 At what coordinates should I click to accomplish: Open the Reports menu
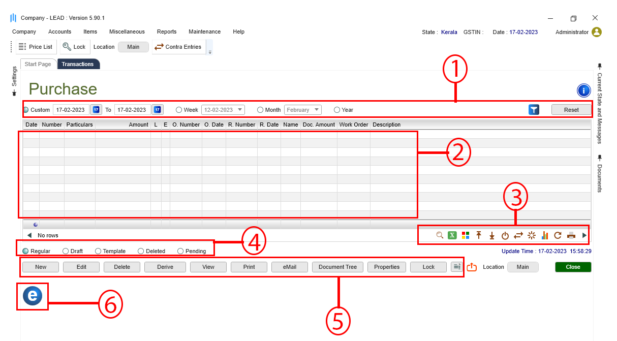click(167, 32)
